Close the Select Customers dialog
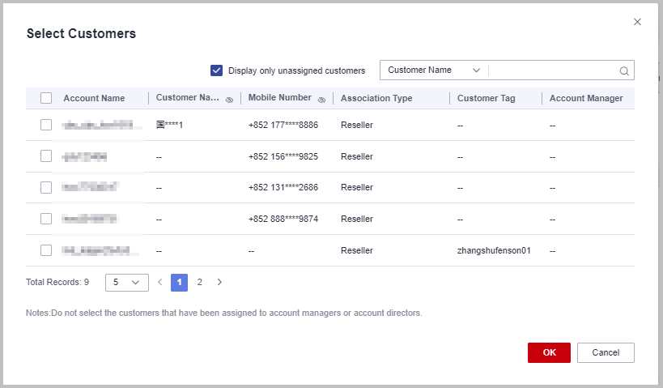The height and width of the screenshot is (388, 663). 637,22
